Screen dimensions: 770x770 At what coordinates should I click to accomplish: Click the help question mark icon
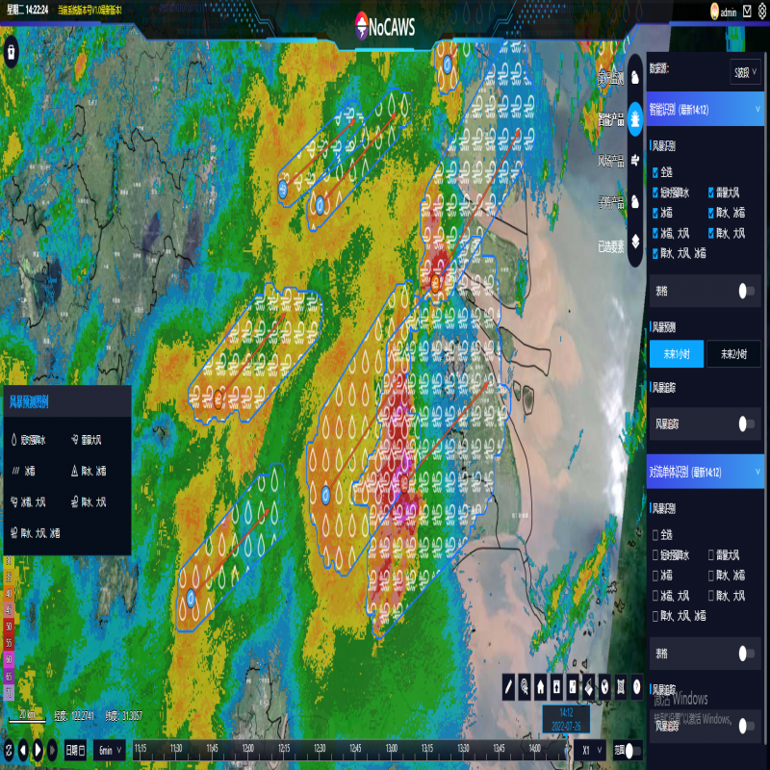click(636, 687)
